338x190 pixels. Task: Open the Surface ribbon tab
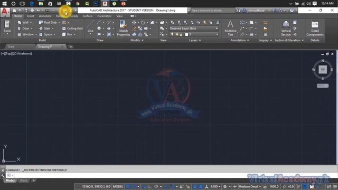(88, 16)
